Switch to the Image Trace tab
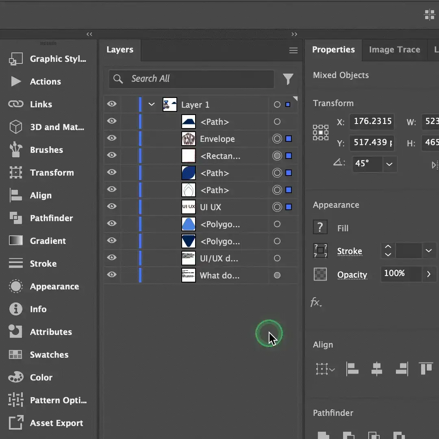 (x=394, y=50)
